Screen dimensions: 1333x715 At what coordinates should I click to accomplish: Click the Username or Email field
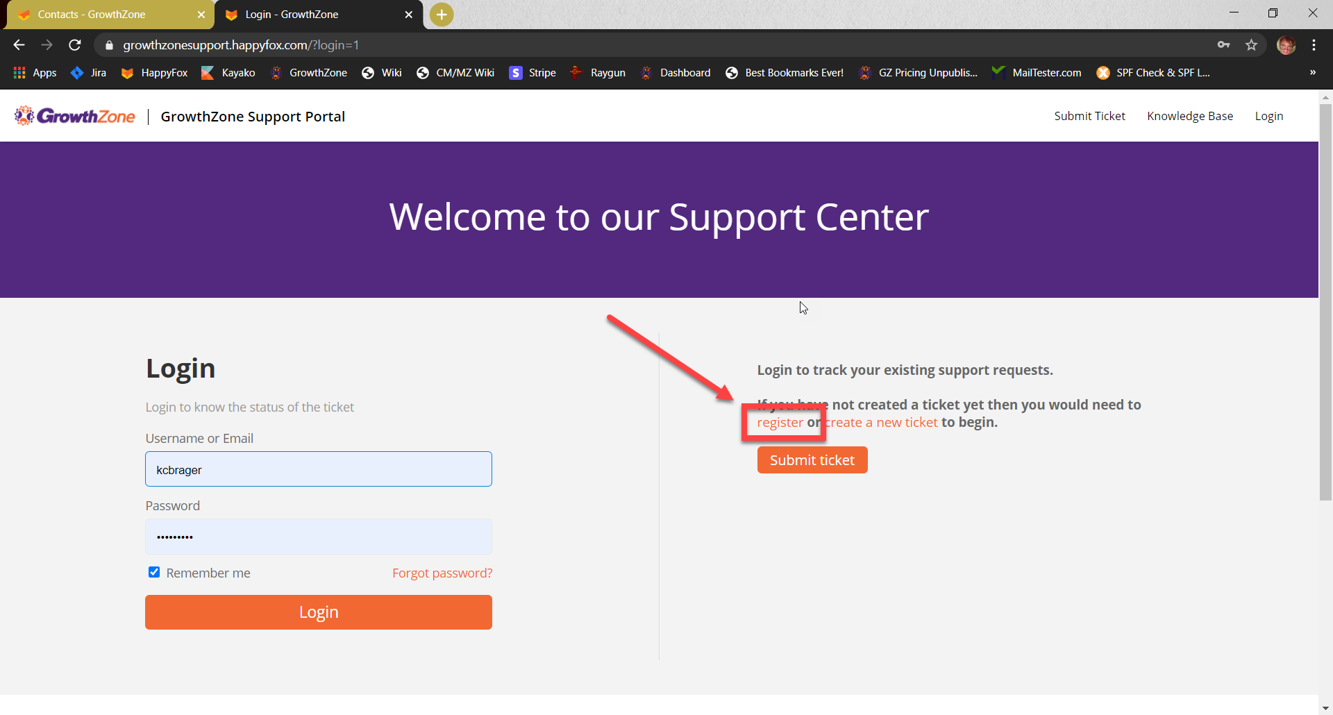click(318, 469)
